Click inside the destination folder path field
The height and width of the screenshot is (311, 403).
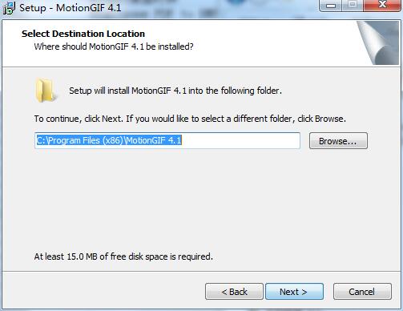[167, 140]
